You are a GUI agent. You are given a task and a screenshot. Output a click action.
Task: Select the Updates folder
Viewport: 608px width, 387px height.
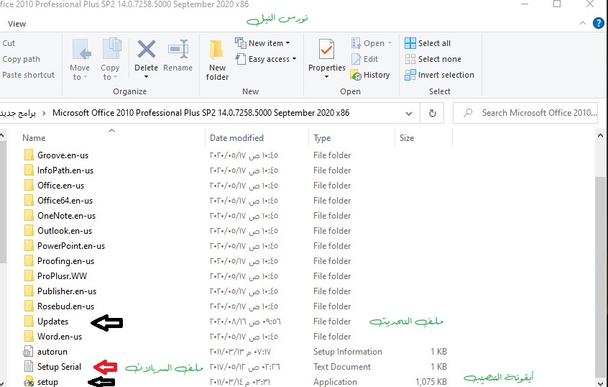52,322
